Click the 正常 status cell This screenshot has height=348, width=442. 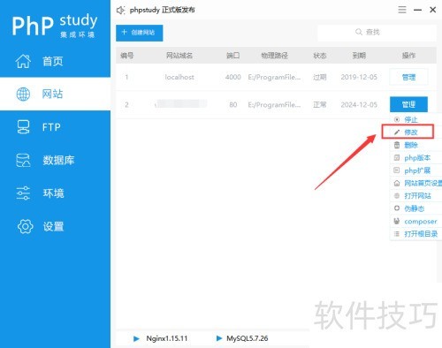click(320, 104)
